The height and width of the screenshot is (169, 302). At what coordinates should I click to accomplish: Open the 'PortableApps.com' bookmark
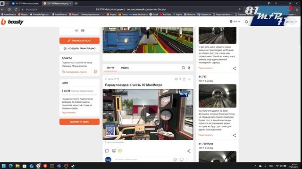[40, 15]
